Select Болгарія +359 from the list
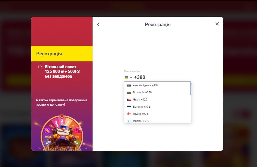Screen dimensions: 257x167 click(x=142, y=93)
